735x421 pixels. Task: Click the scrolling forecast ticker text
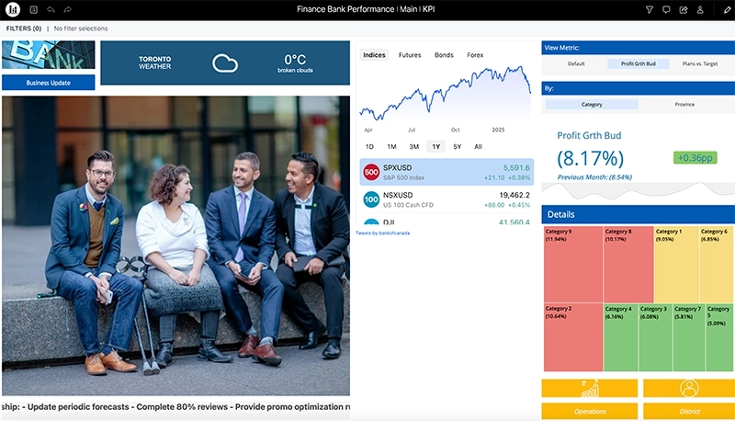pos(175,407)
